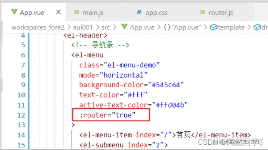The height and width of the screenshot is (150, 268).
Task: Click the mode="horizontal" attribute
Action: (113, 75)
